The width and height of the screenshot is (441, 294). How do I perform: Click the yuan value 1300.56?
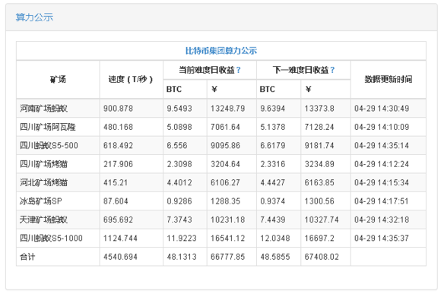[319, 201]
